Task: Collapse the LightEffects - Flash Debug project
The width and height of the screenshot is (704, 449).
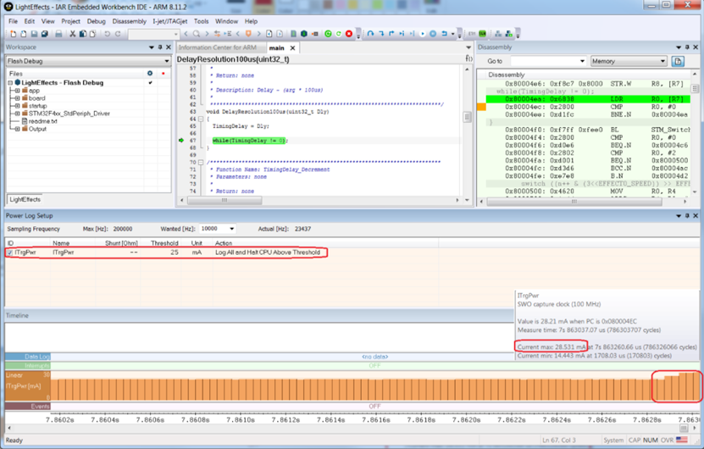Action: click(10, 83)
